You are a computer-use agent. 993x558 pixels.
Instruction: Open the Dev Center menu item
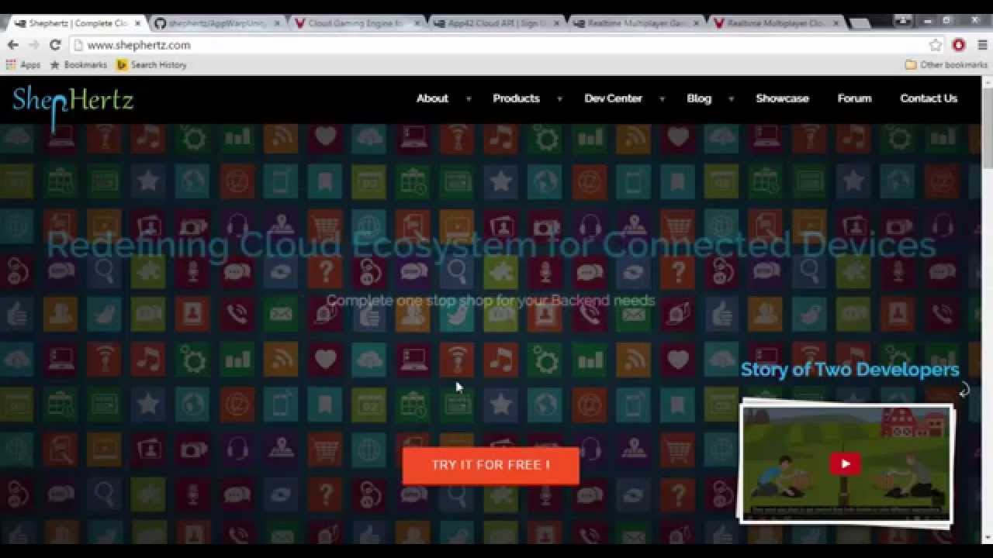point(613,98)
